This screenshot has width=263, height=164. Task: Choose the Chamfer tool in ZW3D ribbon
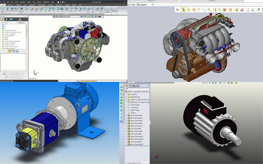[36, 9]
